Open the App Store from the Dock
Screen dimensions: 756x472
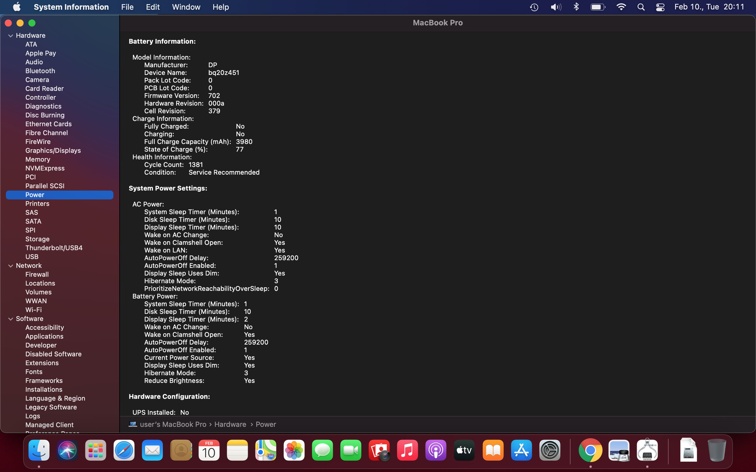click(521, 450)
